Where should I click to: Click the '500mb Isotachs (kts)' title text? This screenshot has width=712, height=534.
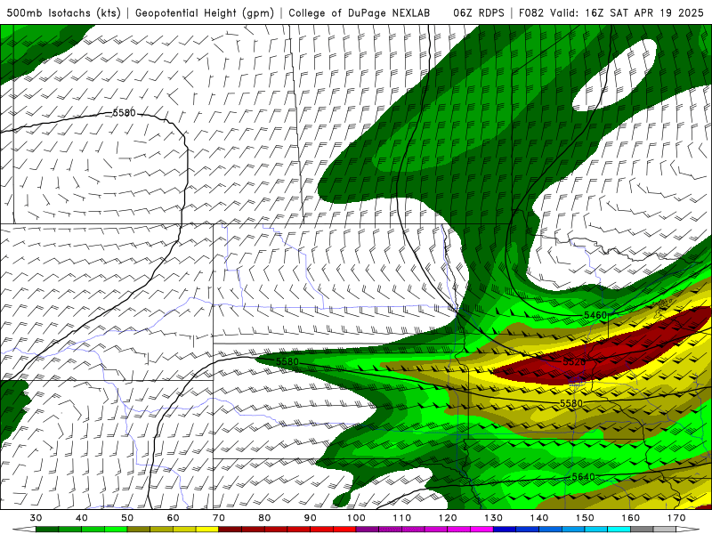click(x=63, y=12)
